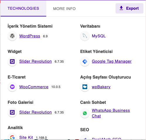Click the WhatsApp Business Chat icon
146x140 pixels.
(85, 113)
